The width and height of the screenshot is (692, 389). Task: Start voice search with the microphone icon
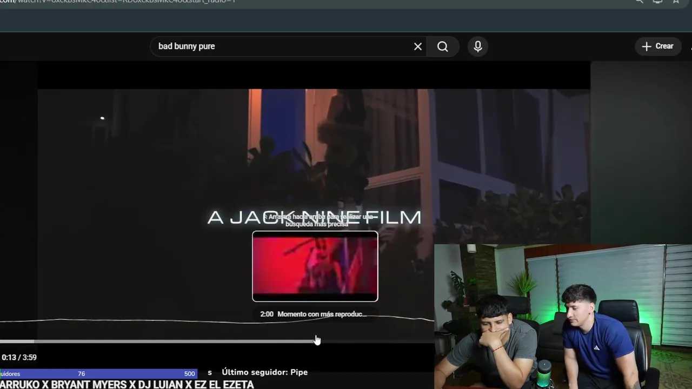[478, 46]
